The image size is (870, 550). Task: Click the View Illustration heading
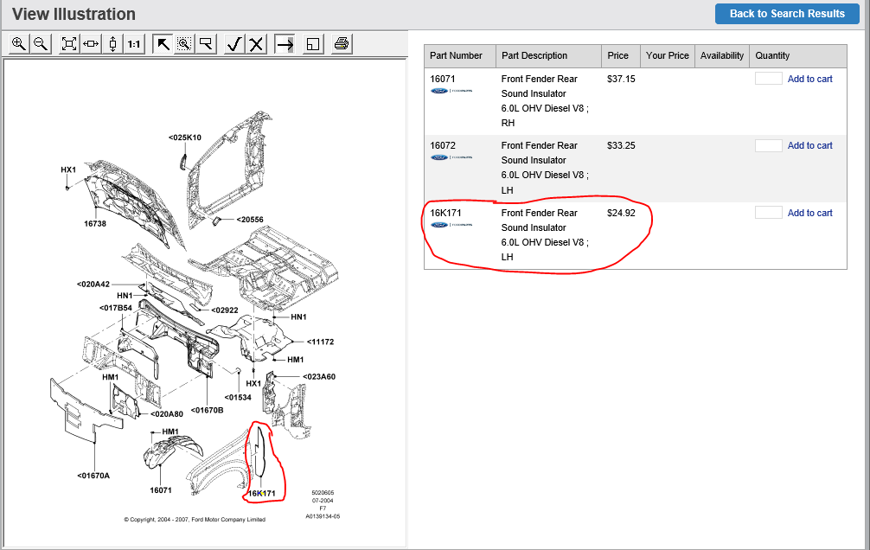point(74,14)
